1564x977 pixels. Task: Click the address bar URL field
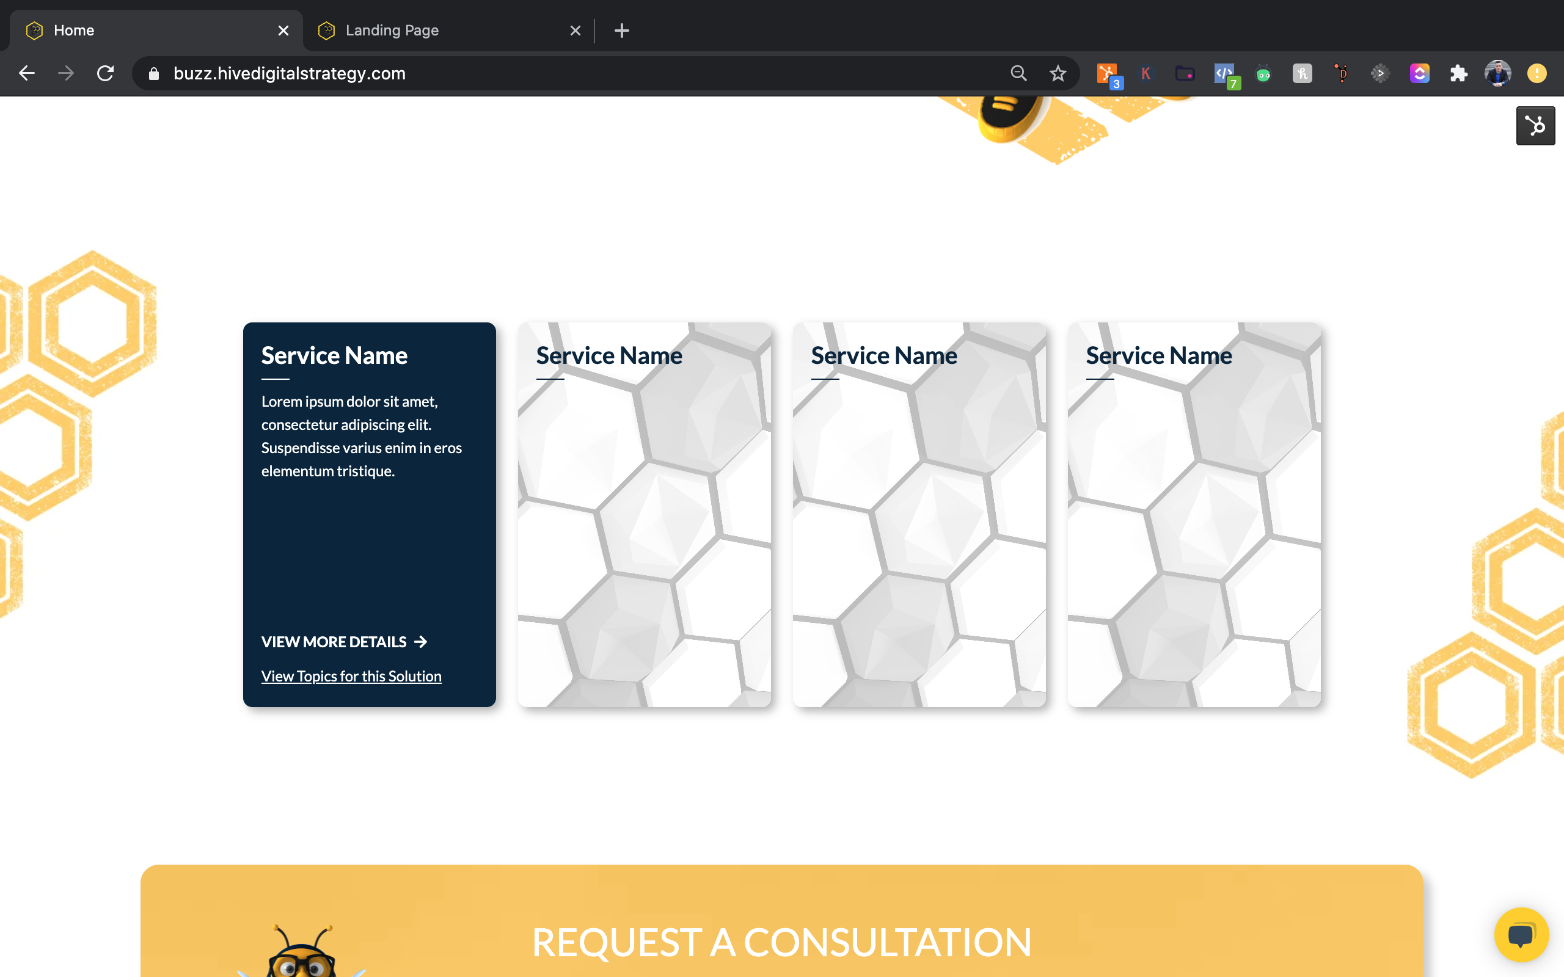point(517,74)
